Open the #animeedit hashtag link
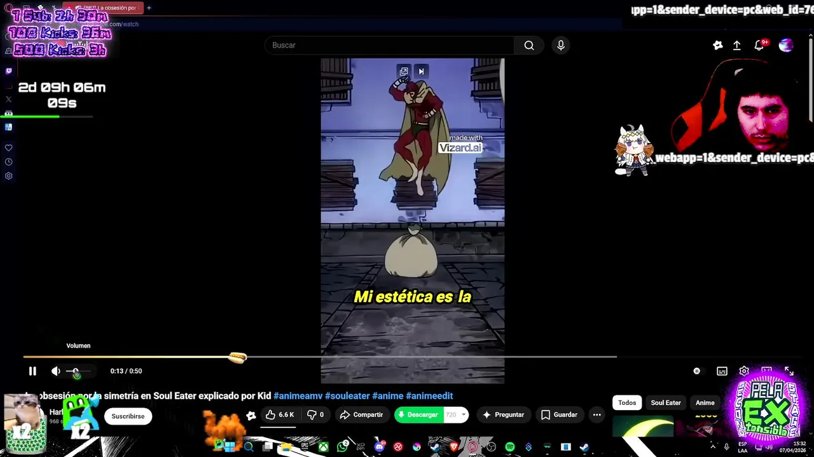This screenshot has width=814, height=457. pyautogui.click(x=429, y=396)
